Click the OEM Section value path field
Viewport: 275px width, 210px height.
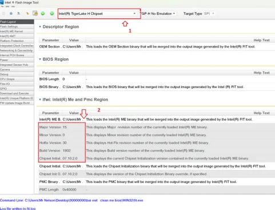(73, 46)
